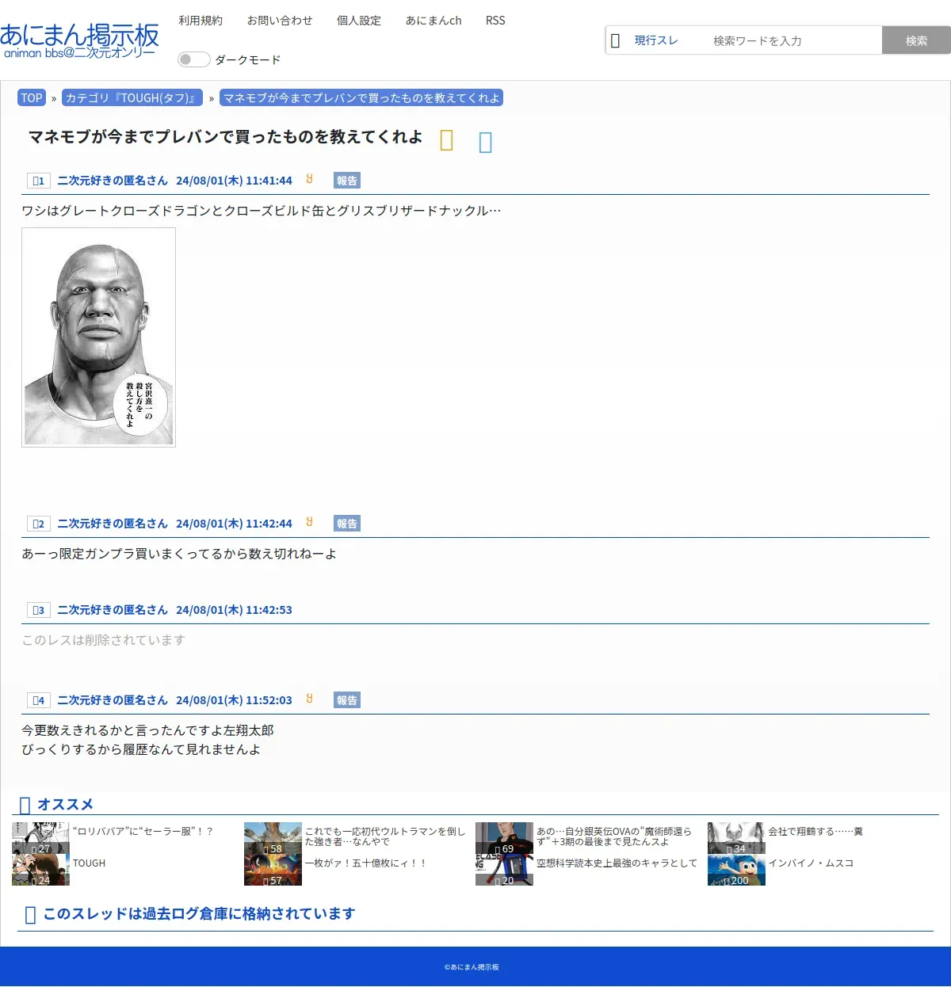The width and height of the screenshot is (951, 987).
Task: Report post 2 with 報告 button
Action: coord(347,524)
